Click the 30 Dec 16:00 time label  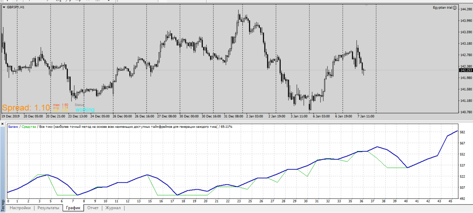[212, 116]
